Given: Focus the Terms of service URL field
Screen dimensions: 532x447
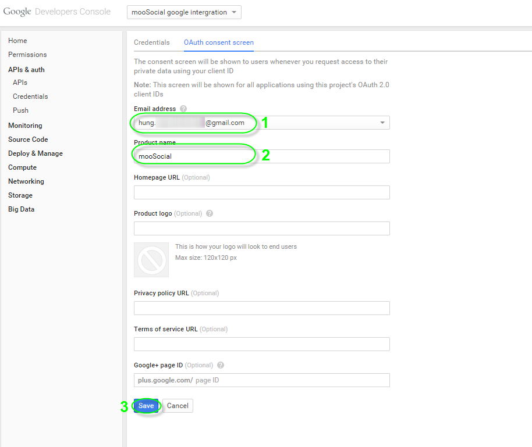Looking at the screenshot, I should tap(262, 344).
